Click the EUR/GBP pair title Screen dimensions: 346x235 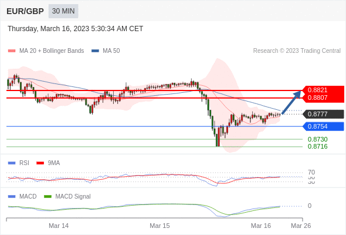(25, 11)
